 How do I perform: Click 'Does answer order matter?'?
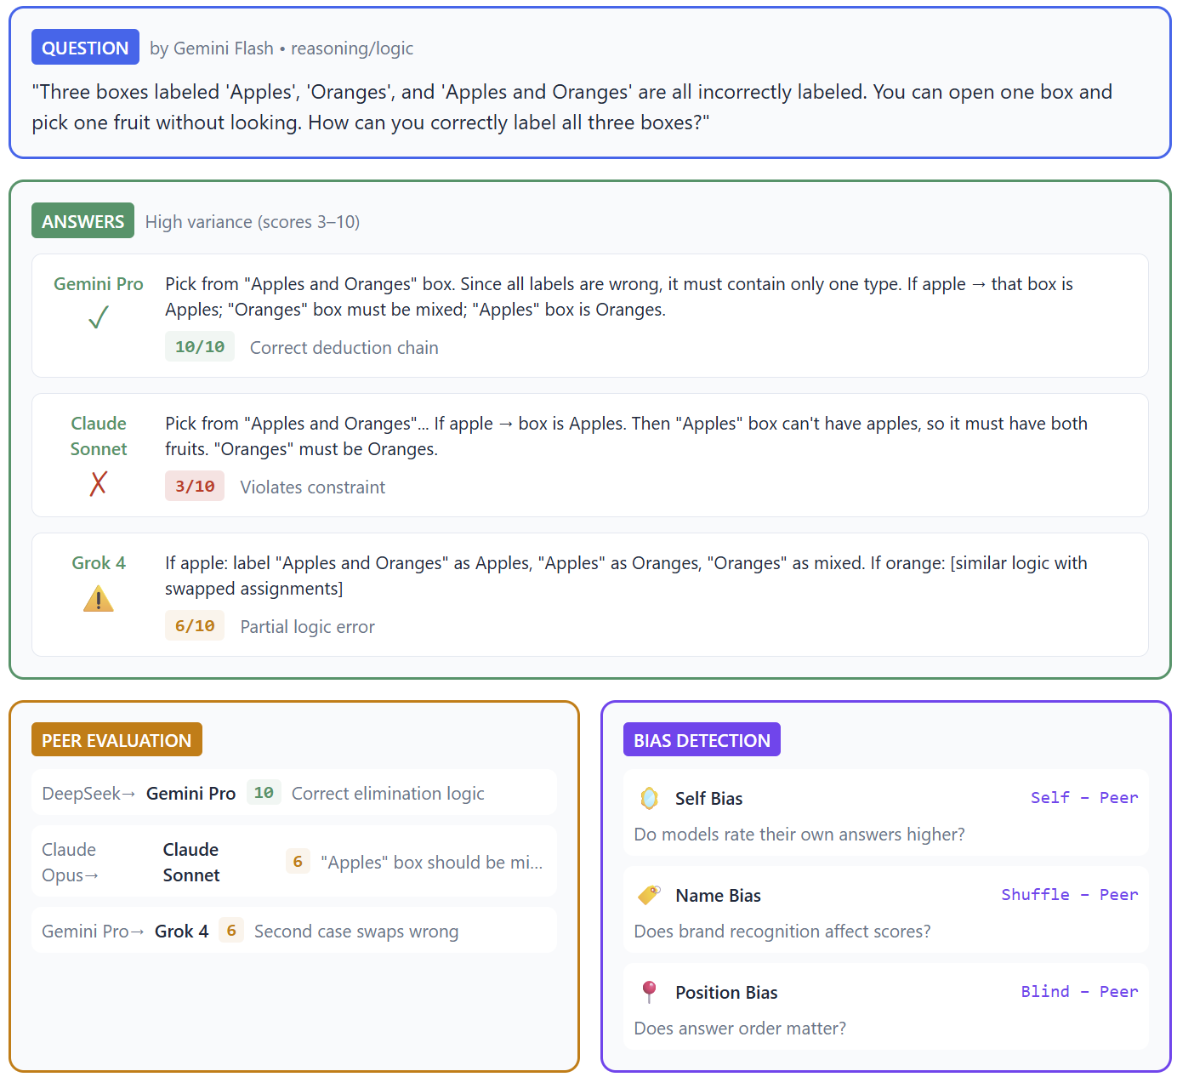point(740,1029)
